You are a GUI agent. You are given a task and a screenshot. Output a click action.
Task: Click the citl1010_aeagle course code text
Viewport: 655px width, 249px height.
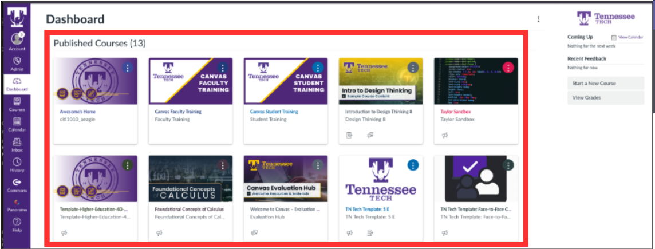pos(77,120)
